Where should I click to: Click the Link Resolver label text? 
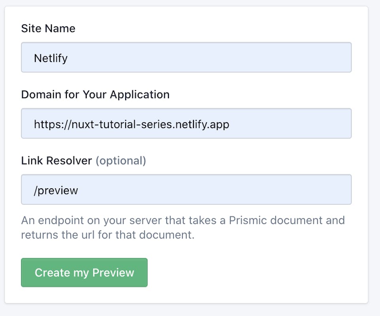(57, 161)
